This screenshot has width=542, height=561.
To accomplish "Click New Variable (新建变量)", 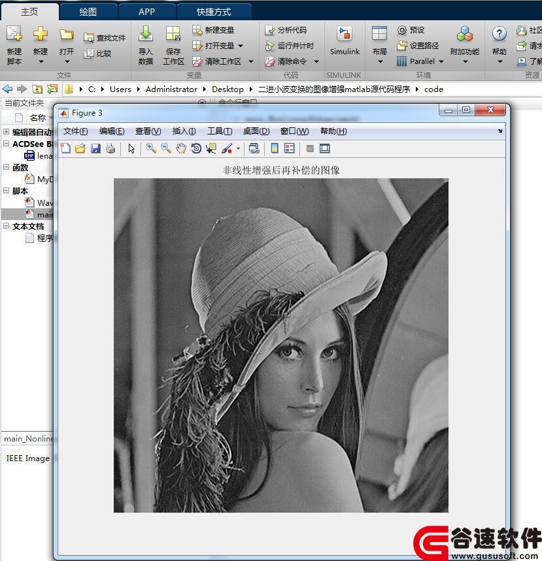I will (x=212, y=29).
